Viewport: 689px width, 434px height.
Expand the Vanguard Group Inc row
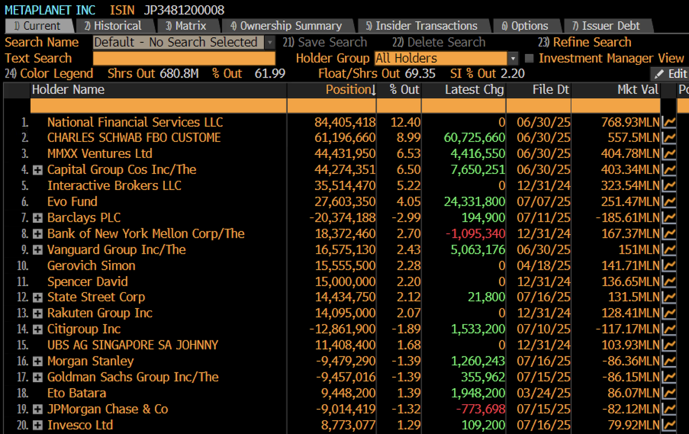click(38, 250)
